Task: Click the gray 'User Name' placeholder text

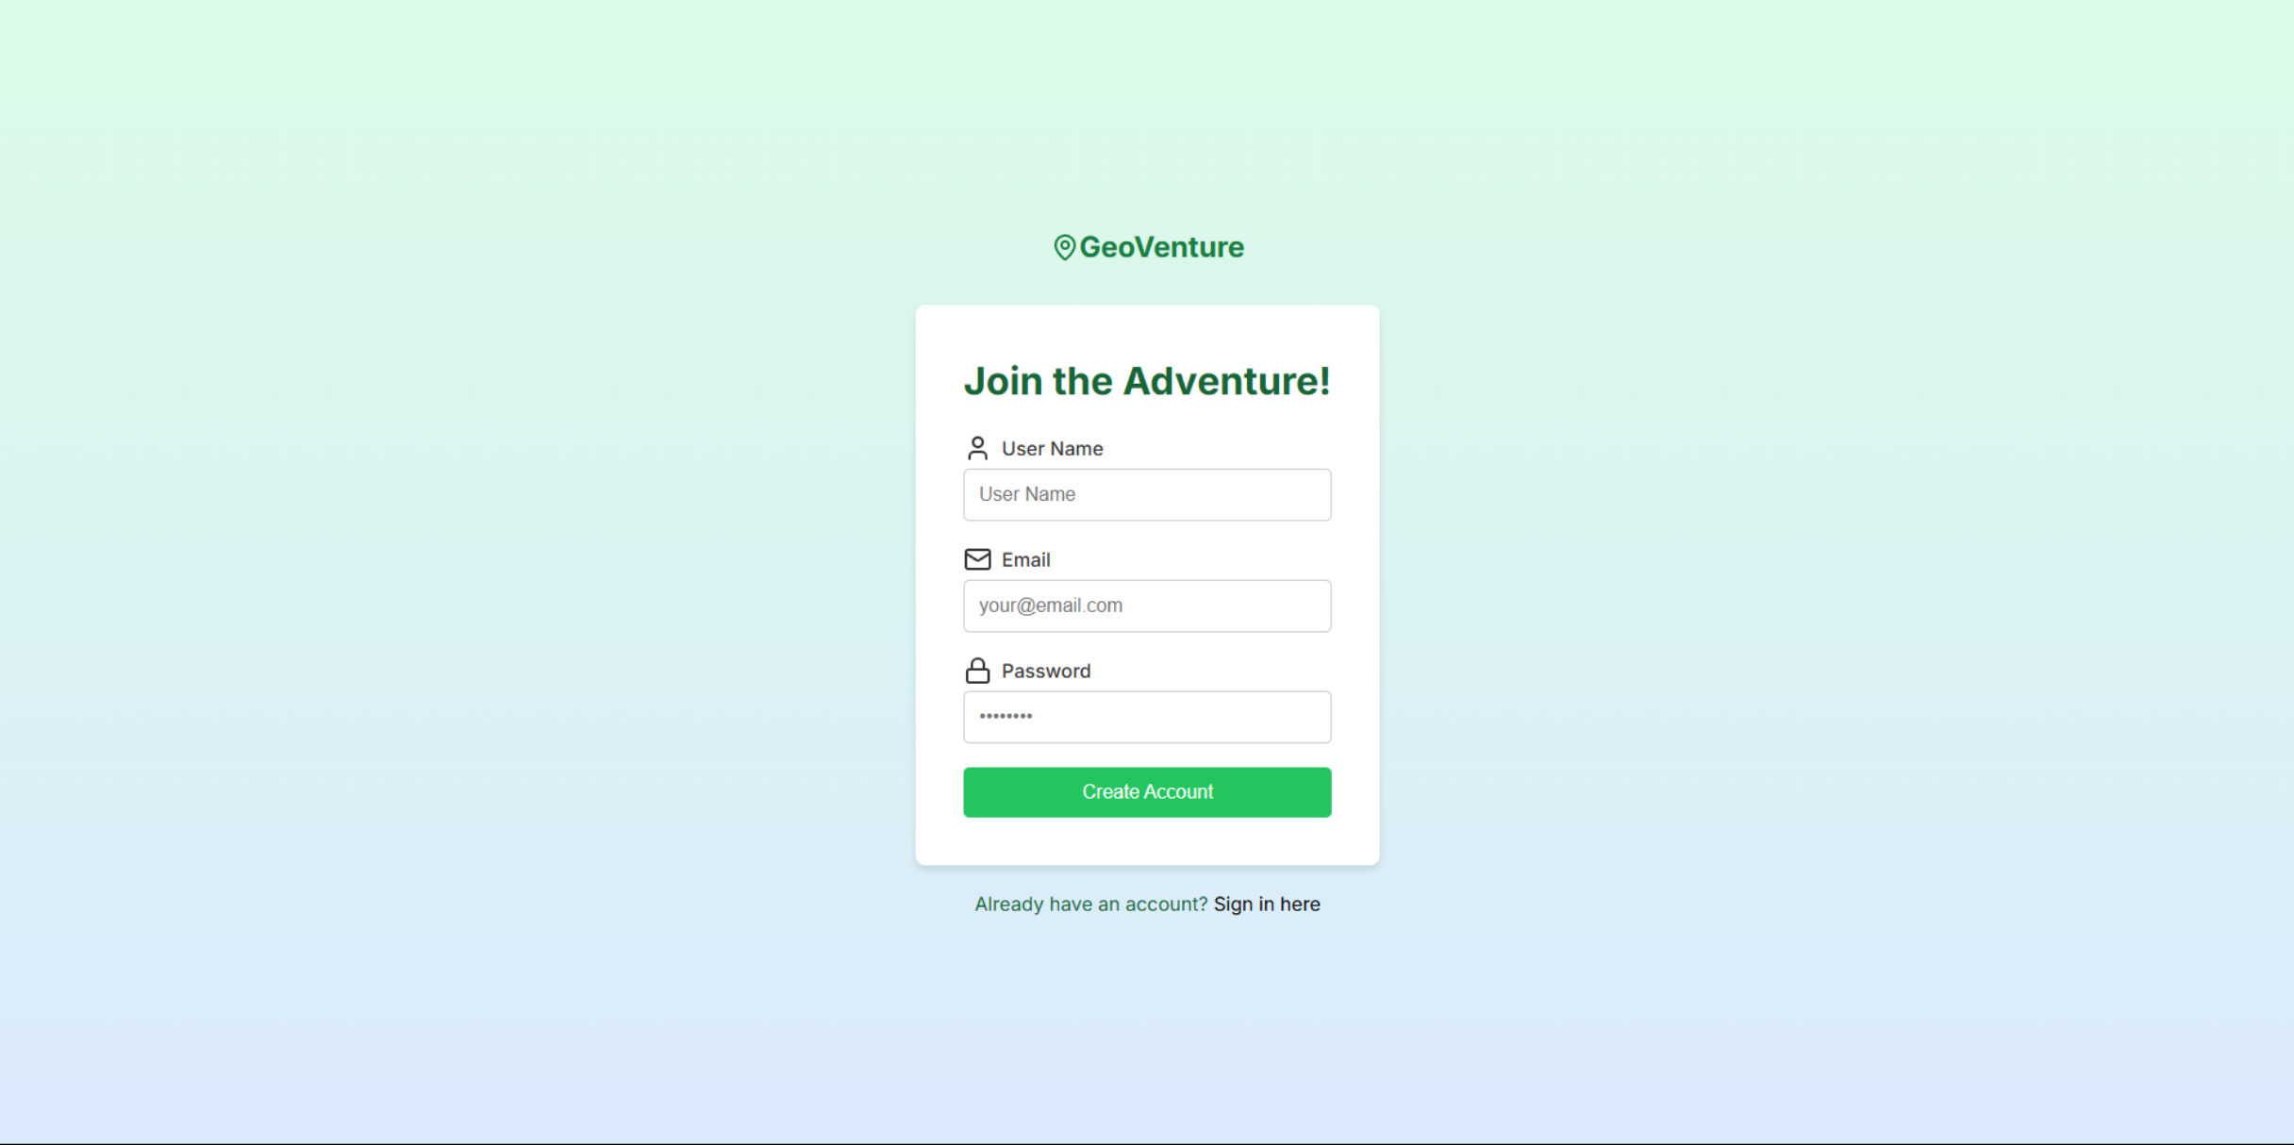Action: pyautogui.click(x=1026, y=494)
